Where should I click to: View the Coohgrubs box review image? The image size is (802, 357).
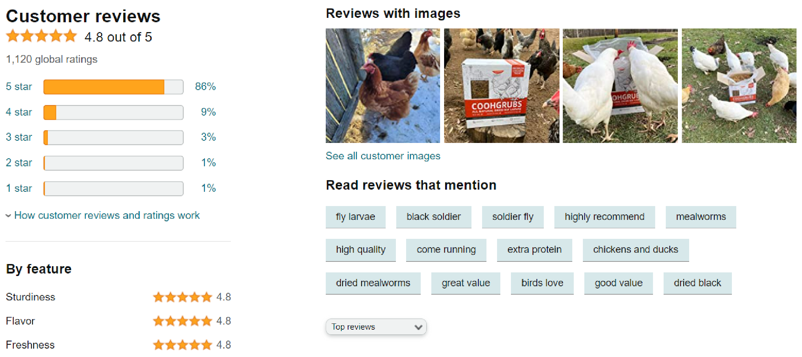pyautogui.click(x=501, y=86)
